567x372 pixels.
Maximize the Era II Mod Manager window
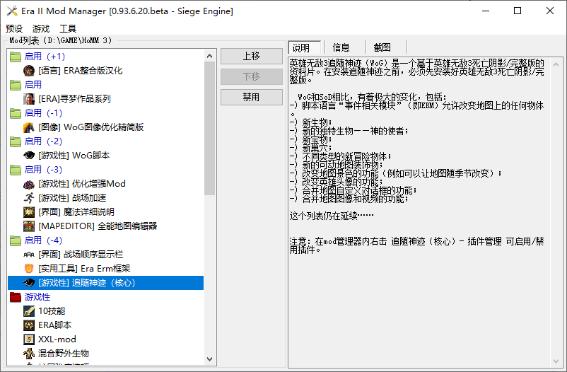click(518, 11)
